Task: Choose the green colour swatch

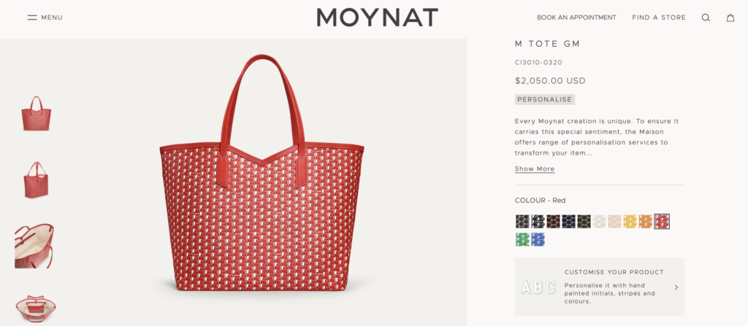Action: pos(522,239)
